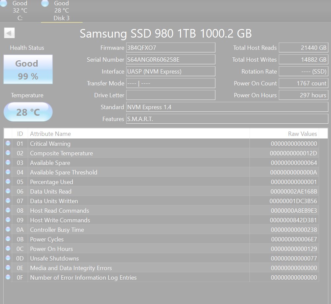The image size is (331, 304).
Task: Click the status orb for Available Spare Threshold
Action: tap(8, 172)
